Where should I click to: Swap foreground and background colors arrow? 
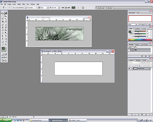[x=6, y=47]
